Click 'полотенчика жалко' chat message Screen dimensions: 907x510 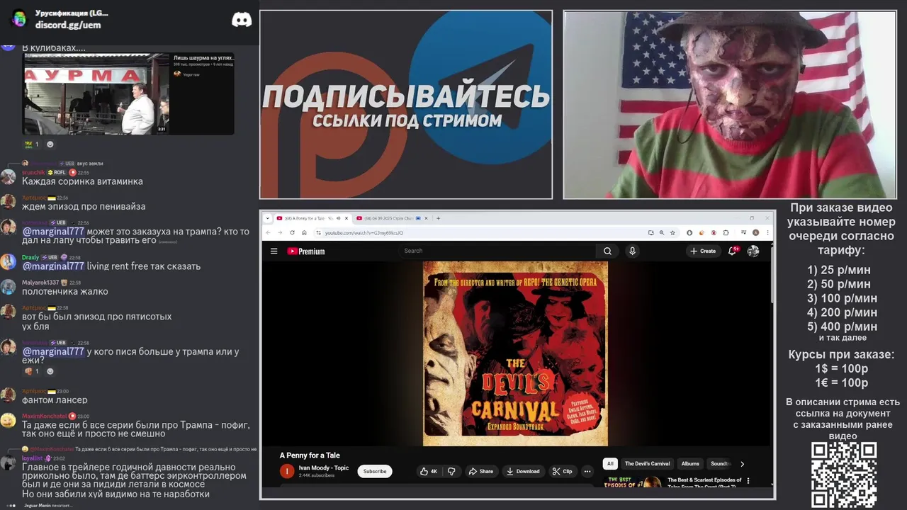pyautogui.click(x=65, y=291)
